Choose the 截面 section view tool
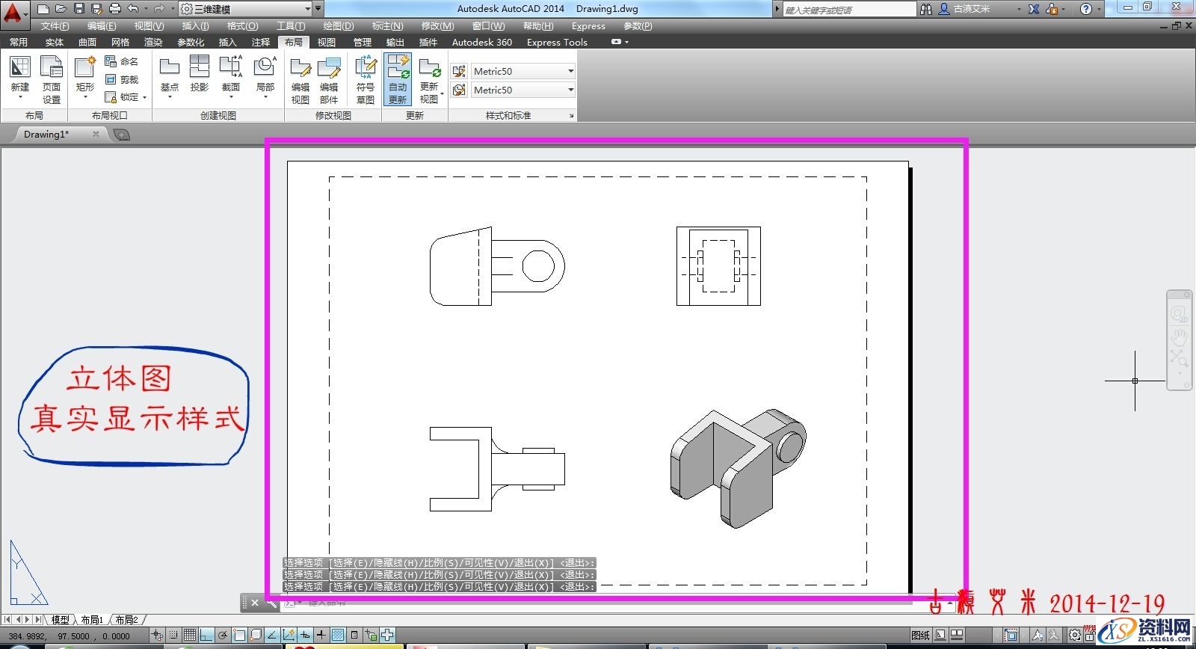This screenshot has width=1196, height=649. (x=231, y=75)
